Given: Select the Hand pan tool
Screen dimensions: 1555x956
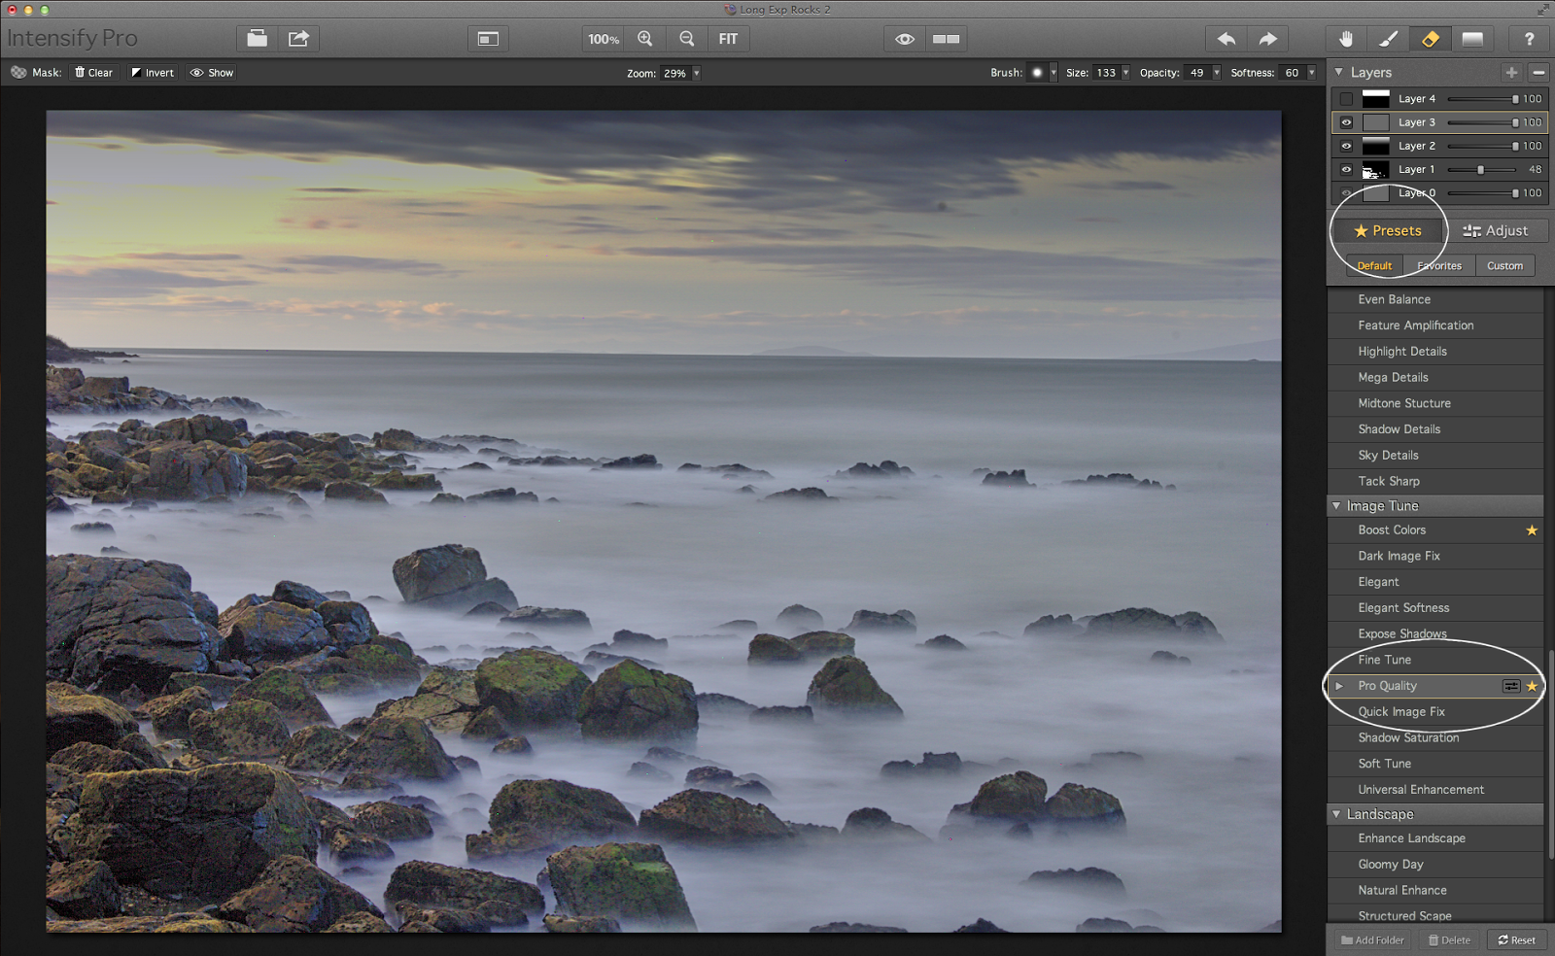Looking at the screenshot, I should pos(1346,39).
